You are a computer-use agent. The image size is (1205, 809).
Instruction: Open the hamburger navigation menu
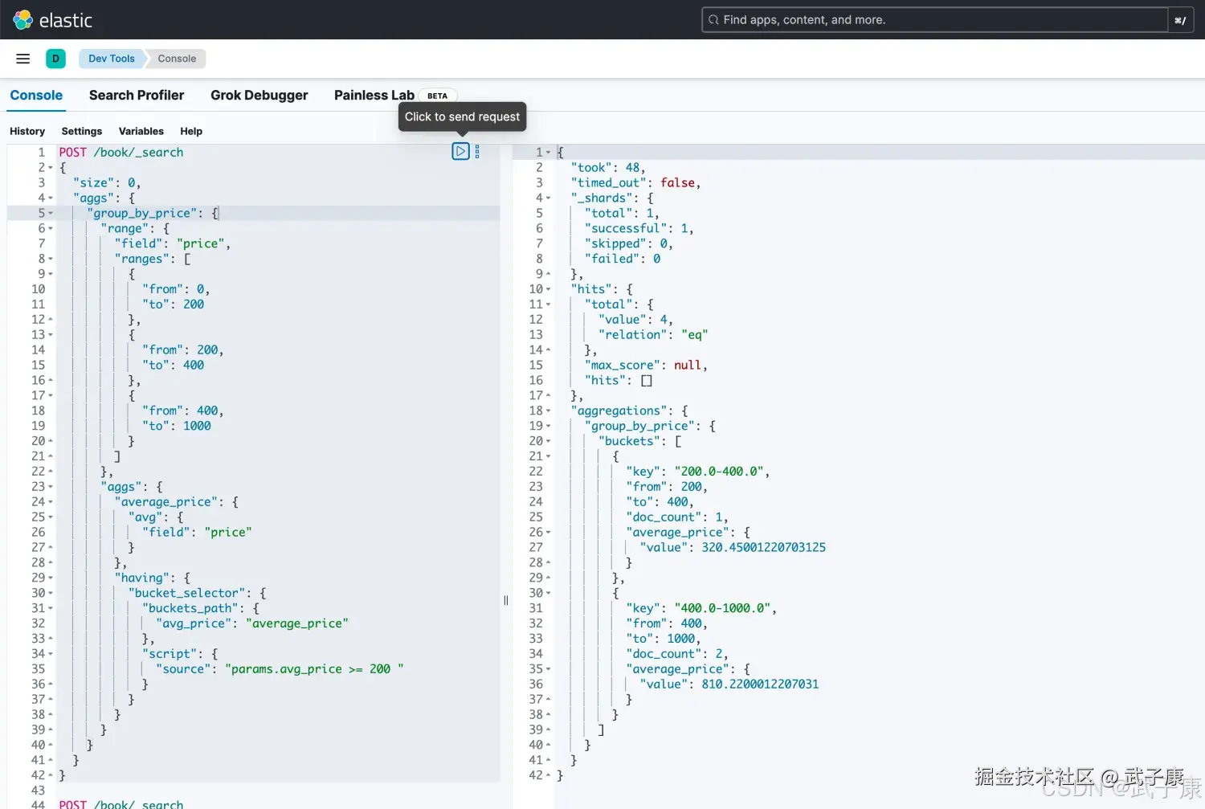[x=23, y=59]
